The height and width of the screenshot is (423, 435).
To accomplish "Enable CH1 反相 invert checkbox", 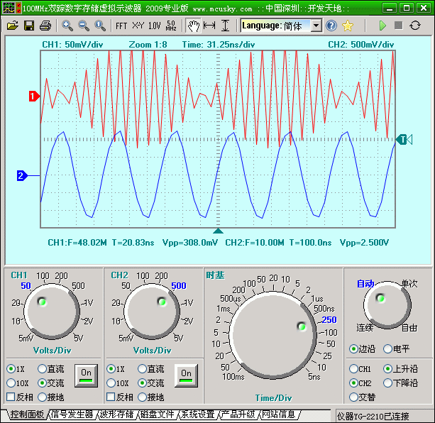I will point(11,397).
